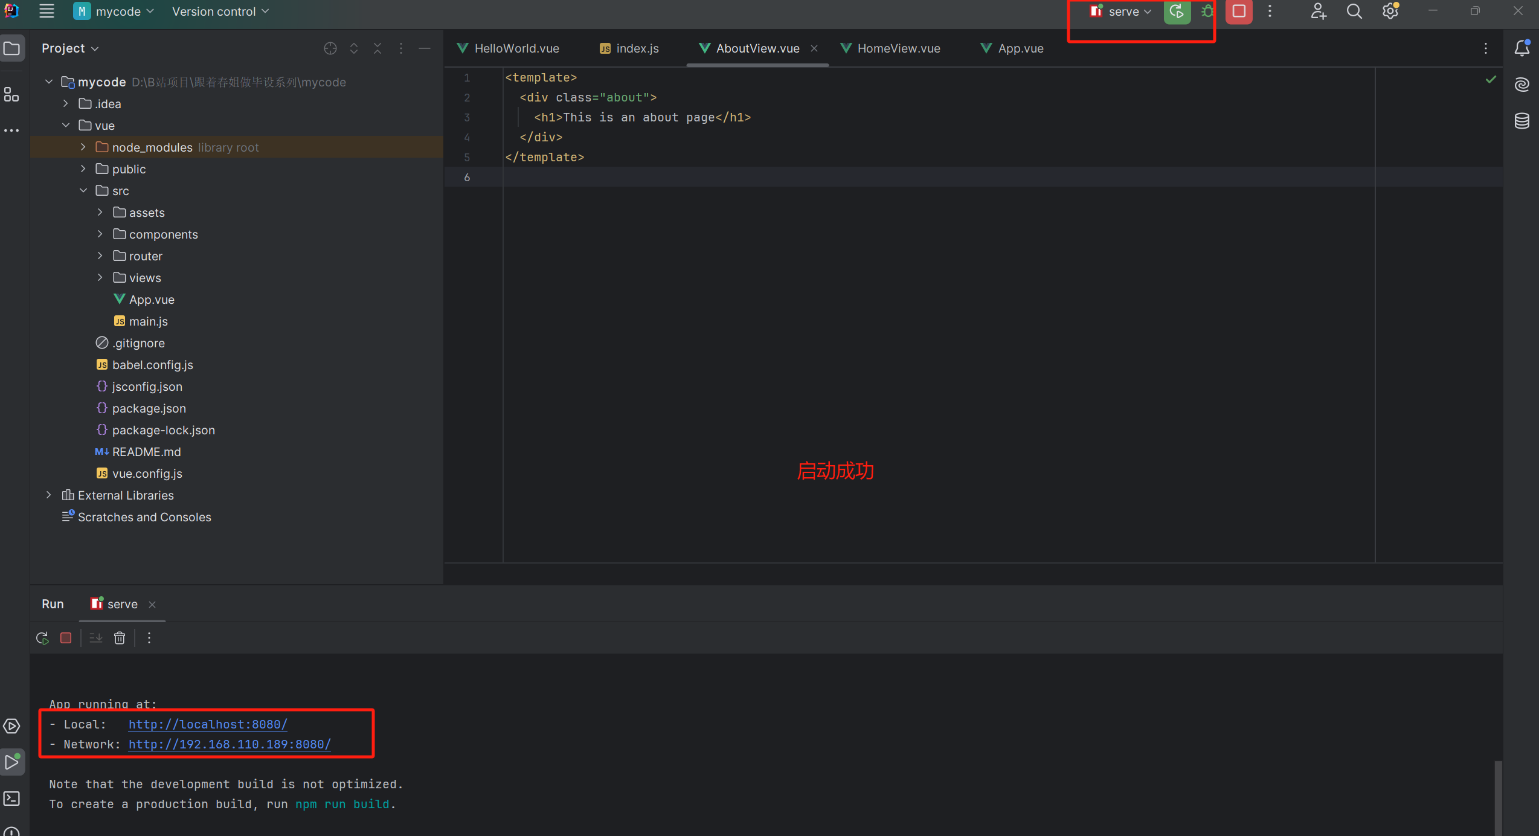Open the Terminal tool window icon

11,799
